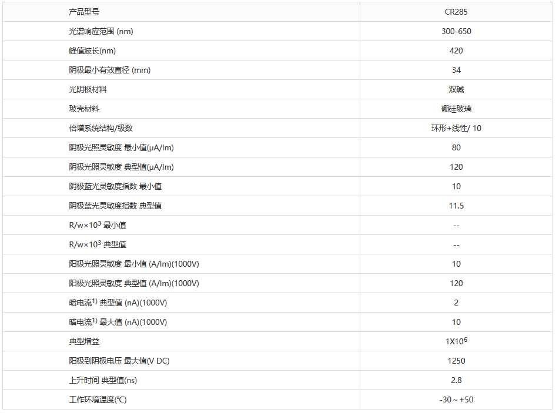556x413 pixels.
Task: Select the voltage value '1250'
Action: point(456,361)
